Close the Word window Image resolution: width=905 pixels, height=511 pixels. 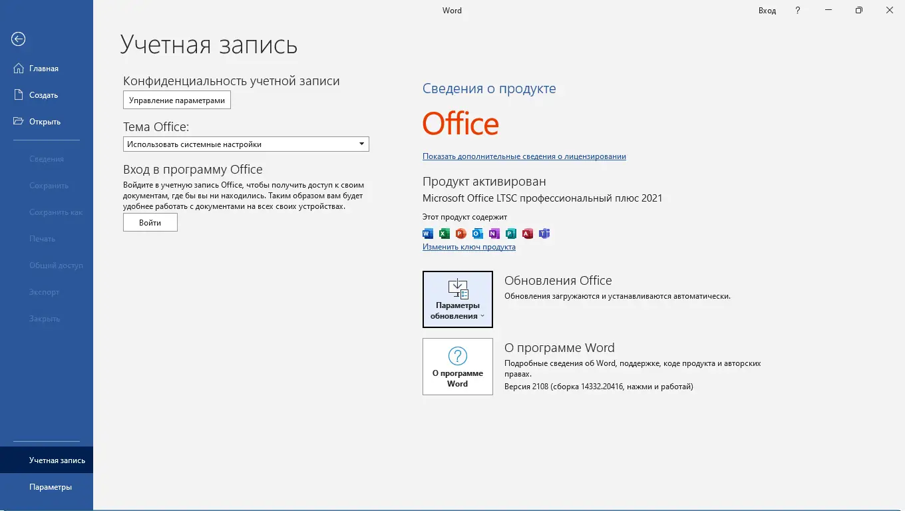coord(890,11)
